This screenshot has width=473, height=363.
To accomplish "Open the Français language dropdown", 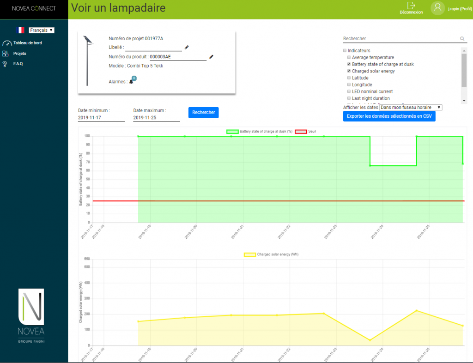I will pyautogui.click(x=42, y=30).
